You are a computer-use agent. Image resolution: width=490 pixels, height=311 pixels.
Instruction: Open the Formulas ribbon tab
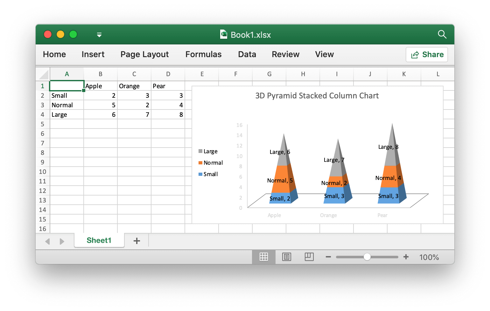203,54
